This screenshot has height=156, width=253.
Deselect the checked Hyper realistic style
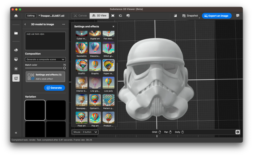point(108,65)
